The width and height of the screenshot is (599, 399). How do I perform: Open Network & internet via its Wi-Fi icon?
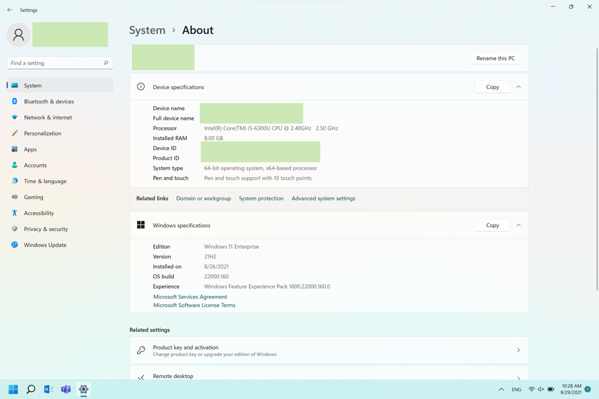(15, 117)
